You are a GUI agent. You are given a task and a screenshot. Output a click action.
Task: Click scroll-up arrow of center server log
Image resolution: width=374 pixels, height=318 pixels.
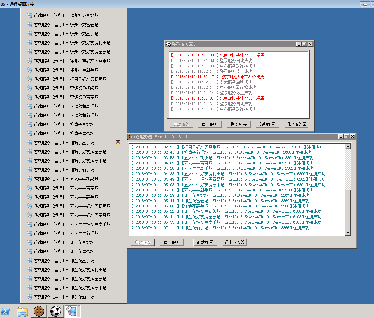click(348, 146)
